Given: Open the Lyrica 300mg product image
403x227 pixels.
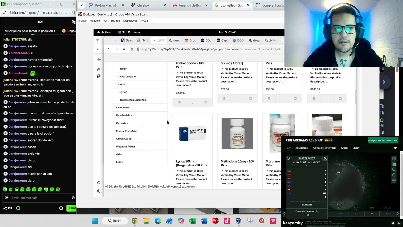Looking at the screenshot, I should coord(192,133).
